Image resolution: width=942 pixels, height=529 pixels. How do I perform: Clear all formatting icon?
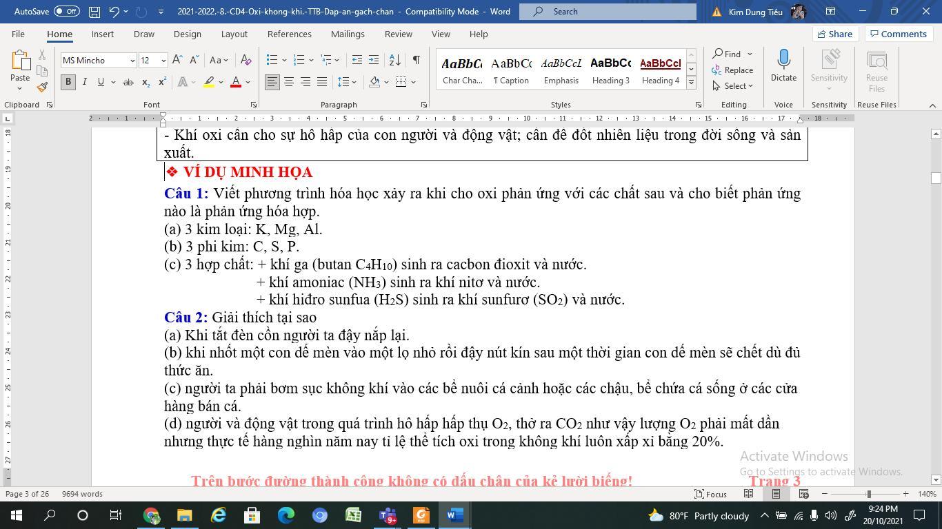coord(246,60)
